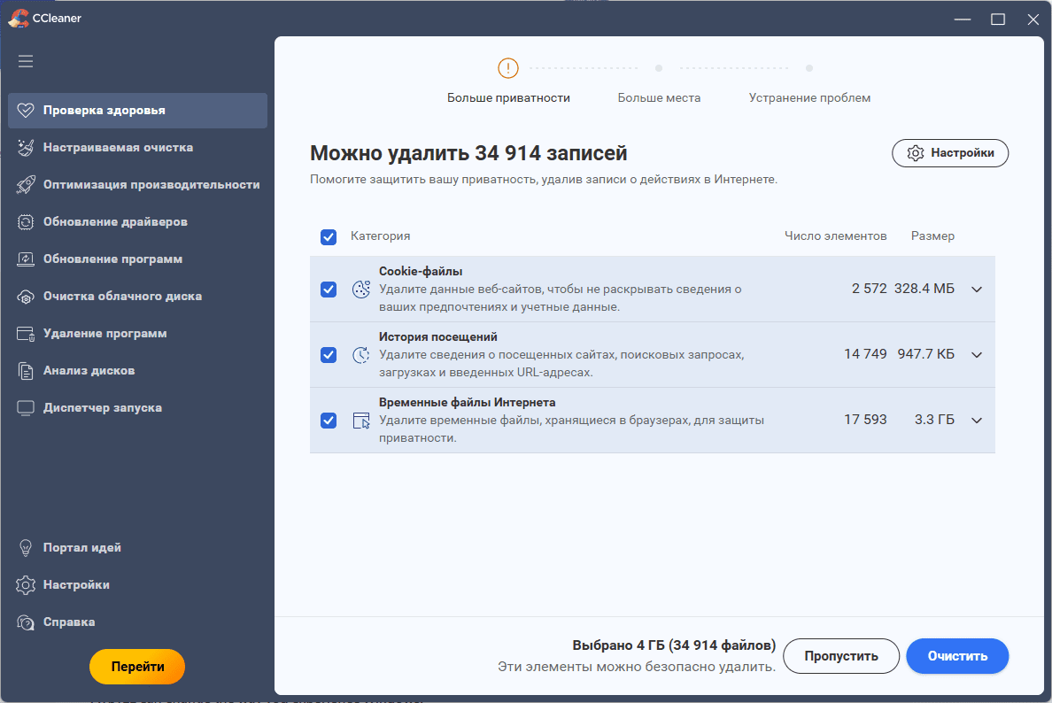Click the uninstall icon for Удаление программ
The height and width of the screenshot is (703, 1052).
[x=26, y=334]
